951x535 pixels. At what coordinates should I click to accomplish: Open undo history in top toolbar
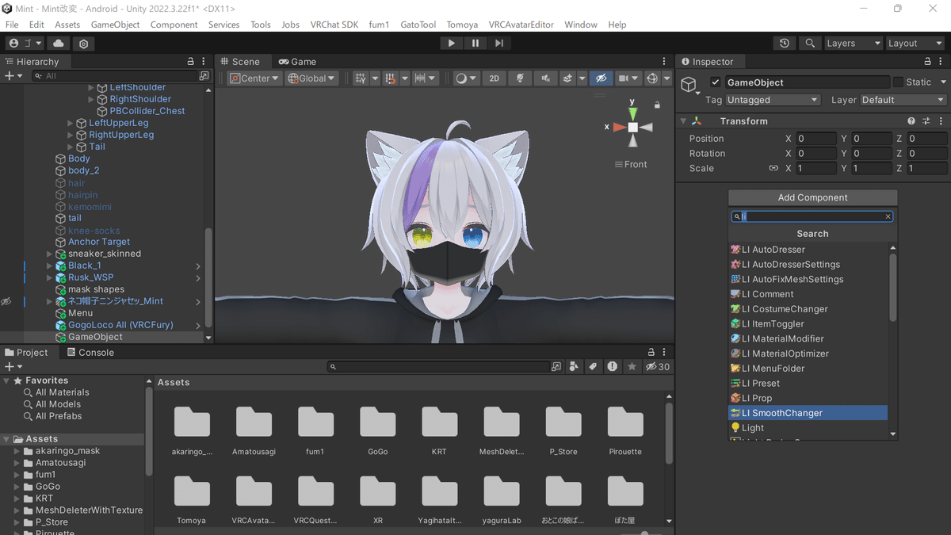(785, 44)
